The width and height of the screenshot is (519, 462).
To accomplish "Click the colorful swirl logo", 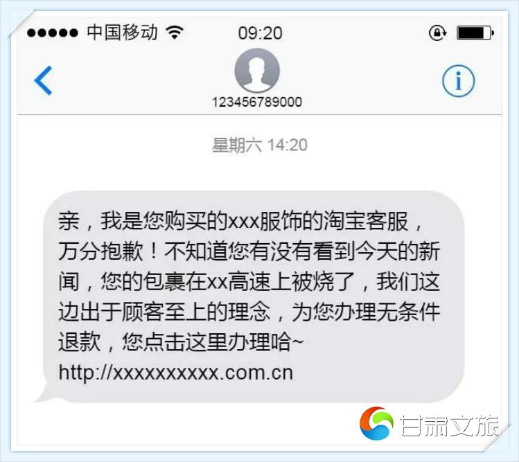I will [376, 423].
